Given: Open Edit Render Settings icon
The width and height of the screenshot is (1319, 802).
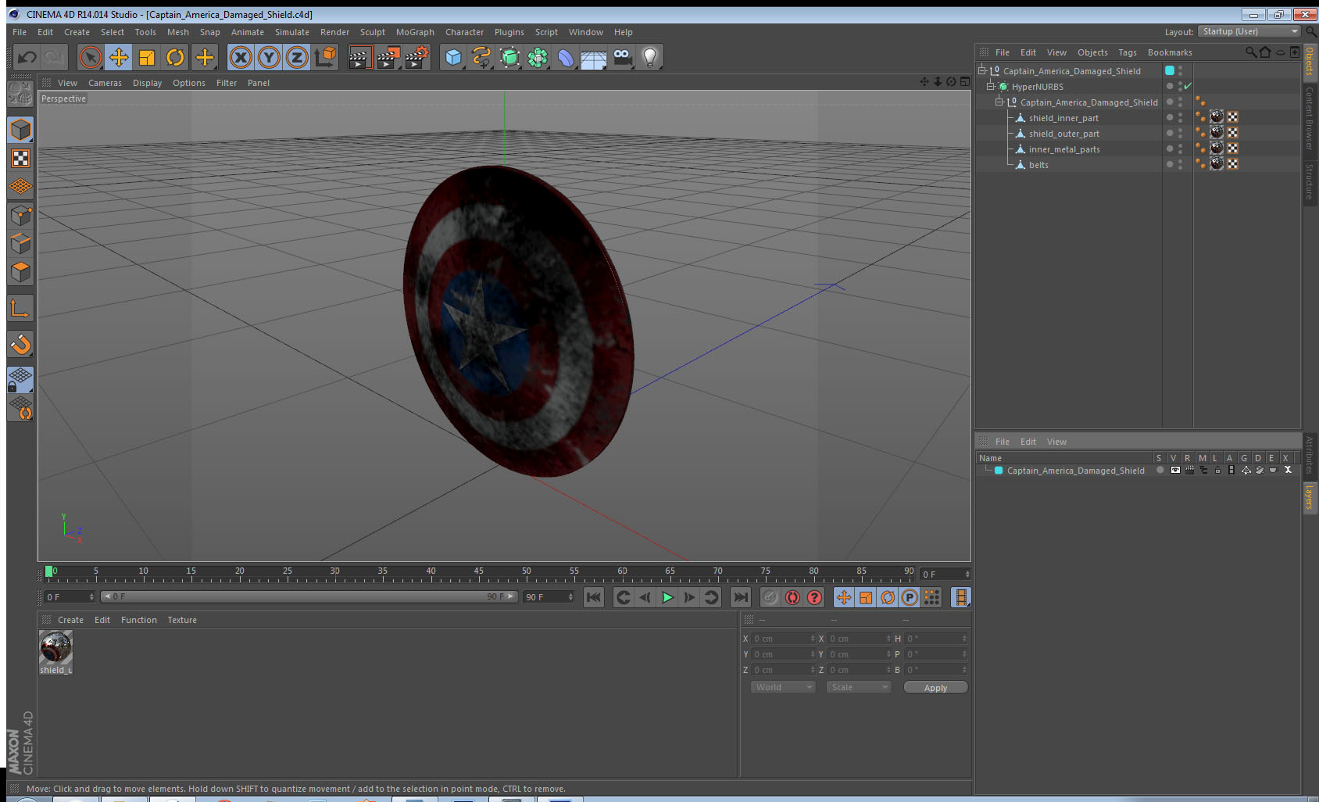Looking at the screenshot, I should tap(417, 57).
